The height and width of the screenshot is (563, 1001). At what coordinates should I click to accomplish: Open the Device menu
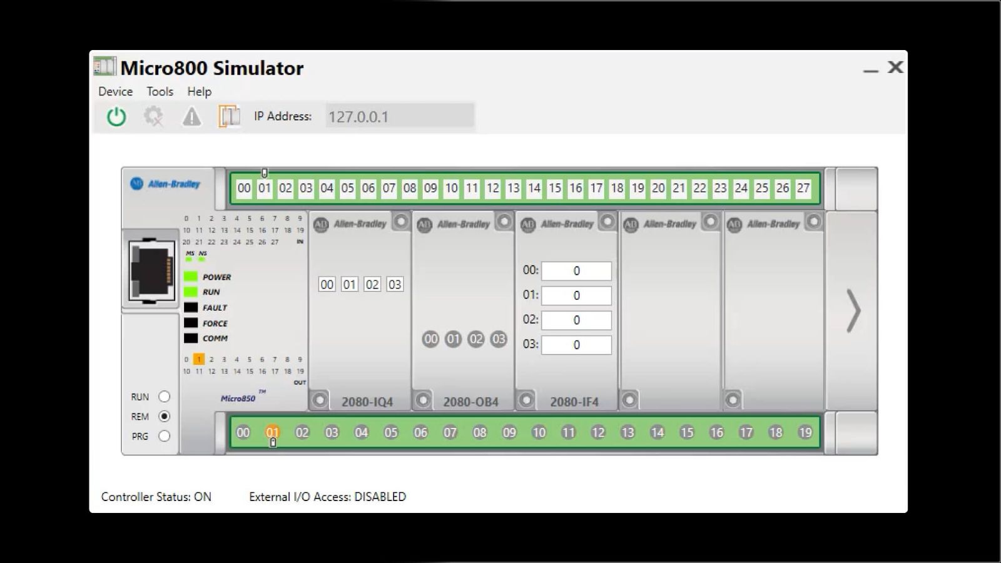tap(115, 91)
